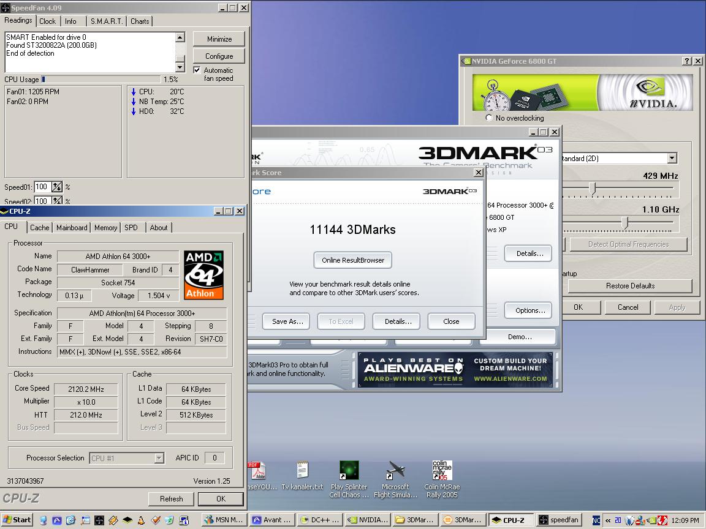Select the No overclocking radio button
The image size is (706, 529).
tap(489, 118)
